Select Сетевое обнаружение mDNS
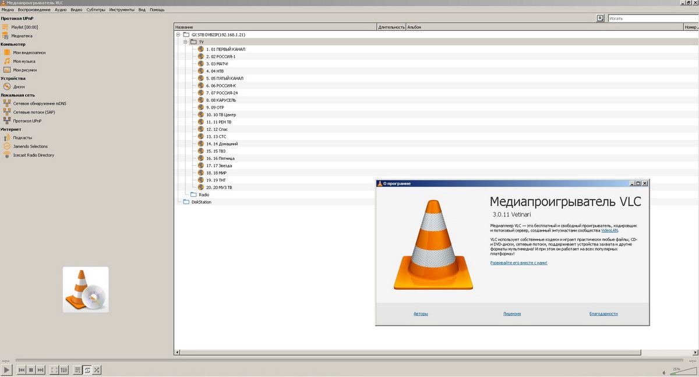The height and width of the screenshot is (377, 699). [35, 104]
